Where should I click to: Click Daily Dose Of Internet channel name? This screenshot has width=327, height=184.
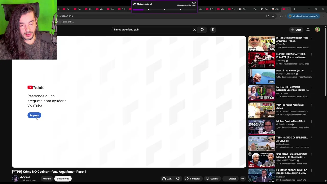click(x=285, y=74)
